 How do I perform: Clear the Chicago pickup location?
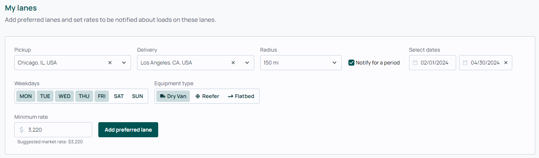(110, 63)
